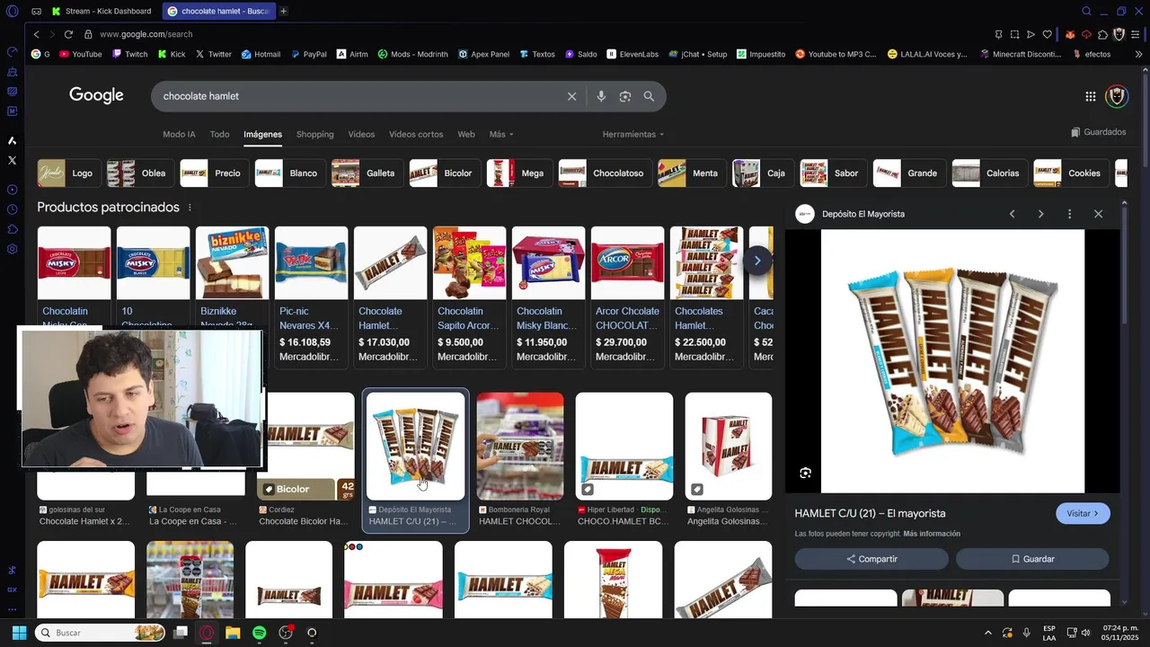Open the Angelita Golosinas image result
Viewport: 1150px width, 647px height.
(729, 447)
